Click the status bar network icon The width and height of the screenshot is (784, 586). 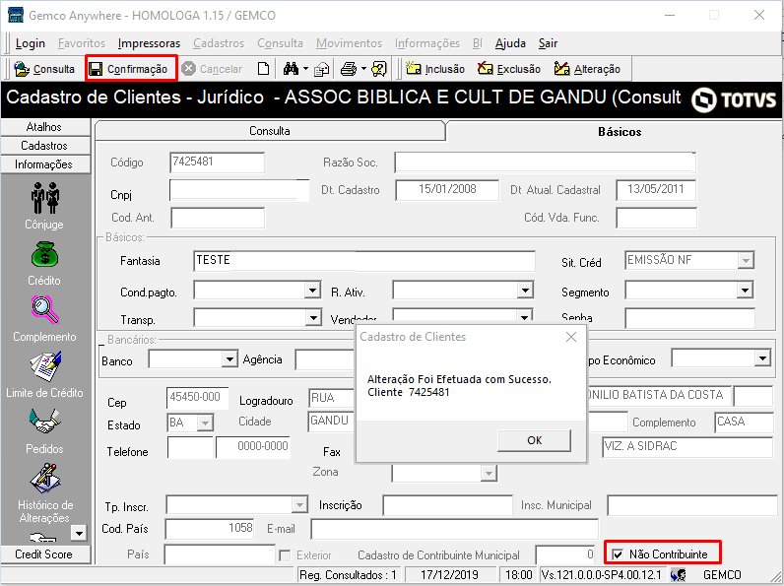678,575
